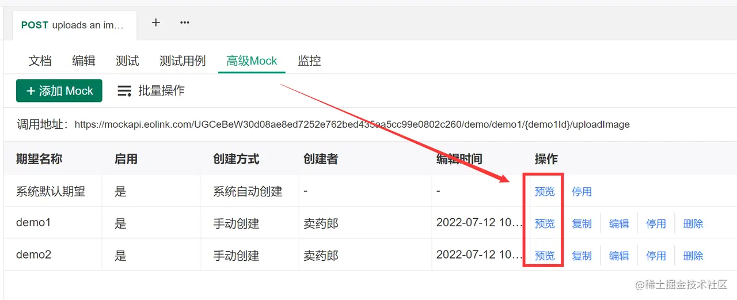The height and width of the screenshot is (300, 737).
Task: Select the demo1 name cell
Action: tap(33, 222)
